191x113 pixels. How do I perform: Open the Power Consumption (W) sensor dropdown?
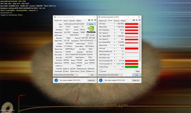tap(115, 61)
